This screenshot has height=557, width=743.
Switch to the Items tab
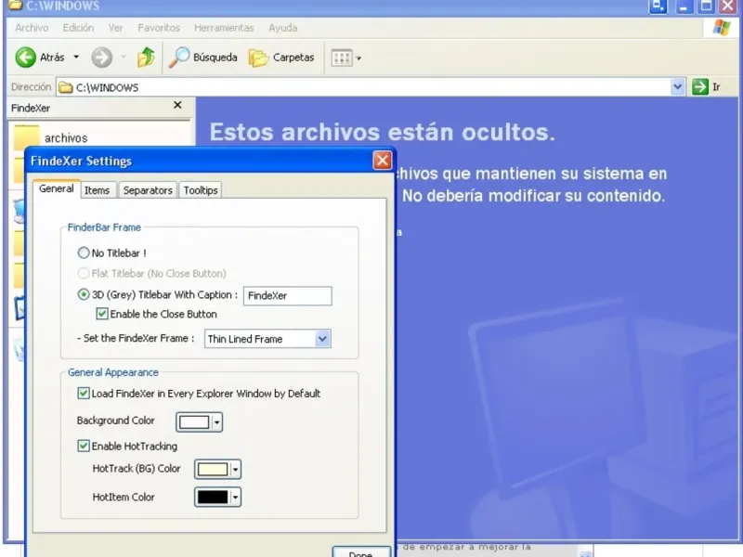(x=98, y=190)
